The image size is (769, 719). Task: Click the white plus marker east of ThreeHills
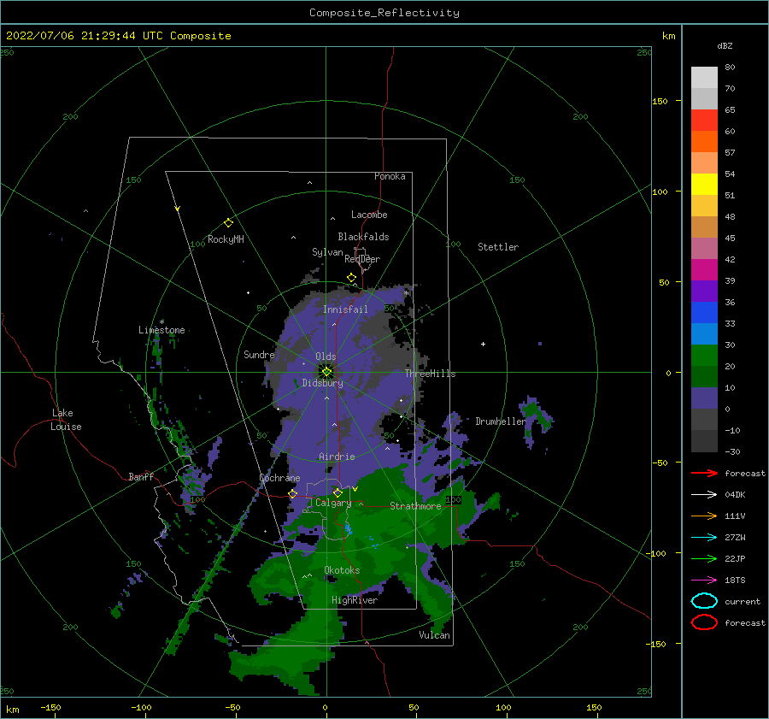coord(483,344)
